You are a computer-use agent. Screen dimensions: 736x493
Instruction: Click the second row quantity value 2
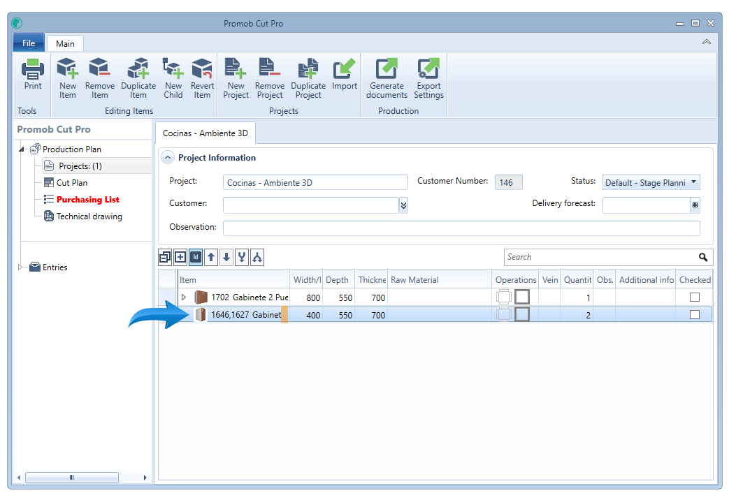pyautogui.click(x=588, y=315)
